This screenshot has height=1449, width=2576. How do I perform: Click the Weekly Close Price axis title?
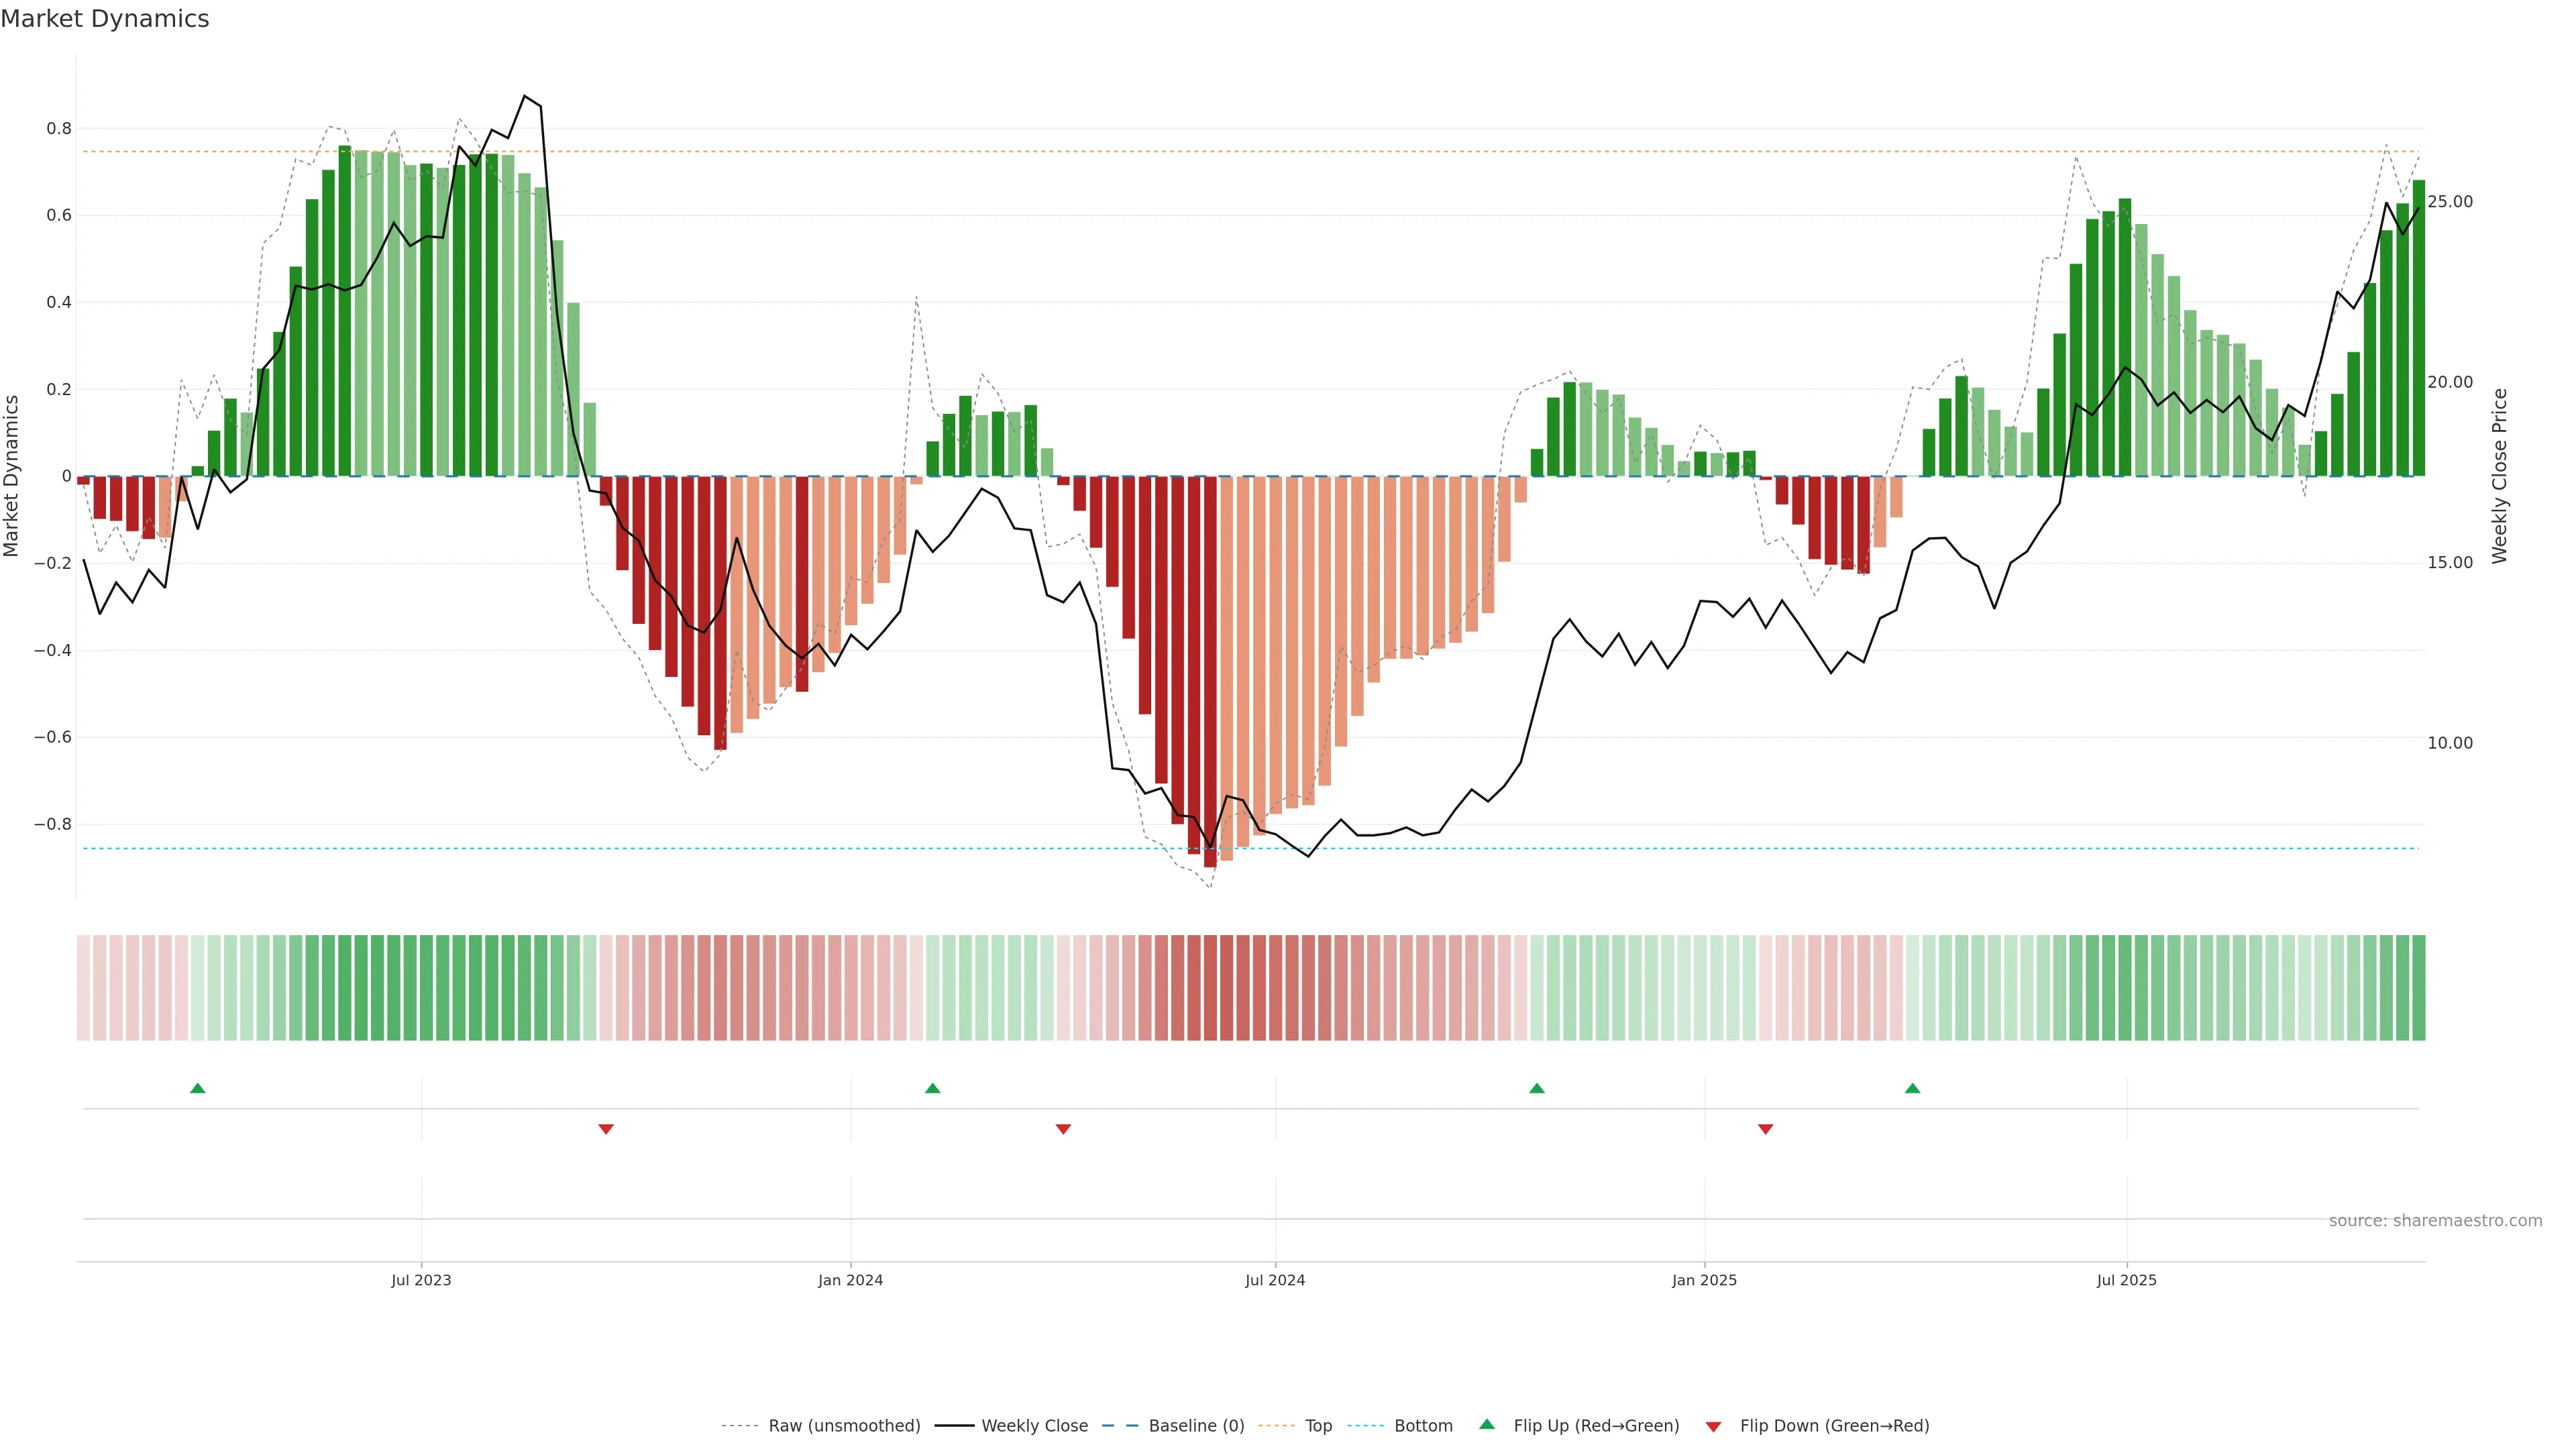click(x=2500, y=476)
